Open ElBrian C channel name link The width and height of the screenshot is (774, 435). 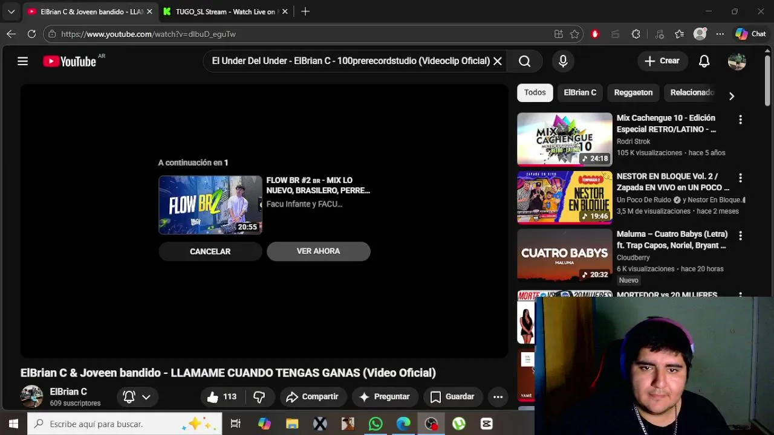pos(68,391)
